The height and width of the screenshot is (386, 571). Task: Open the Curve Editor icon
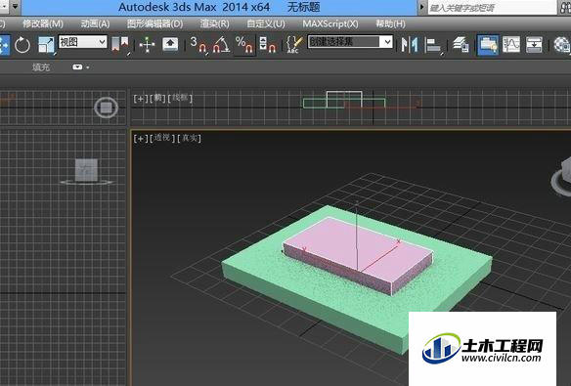click(x=511, y=45)
